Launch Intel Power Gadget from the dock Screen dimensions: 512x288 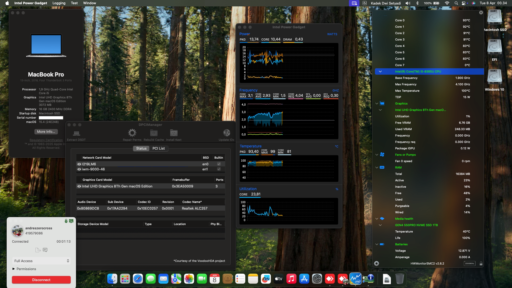click(x=355, y=279)
